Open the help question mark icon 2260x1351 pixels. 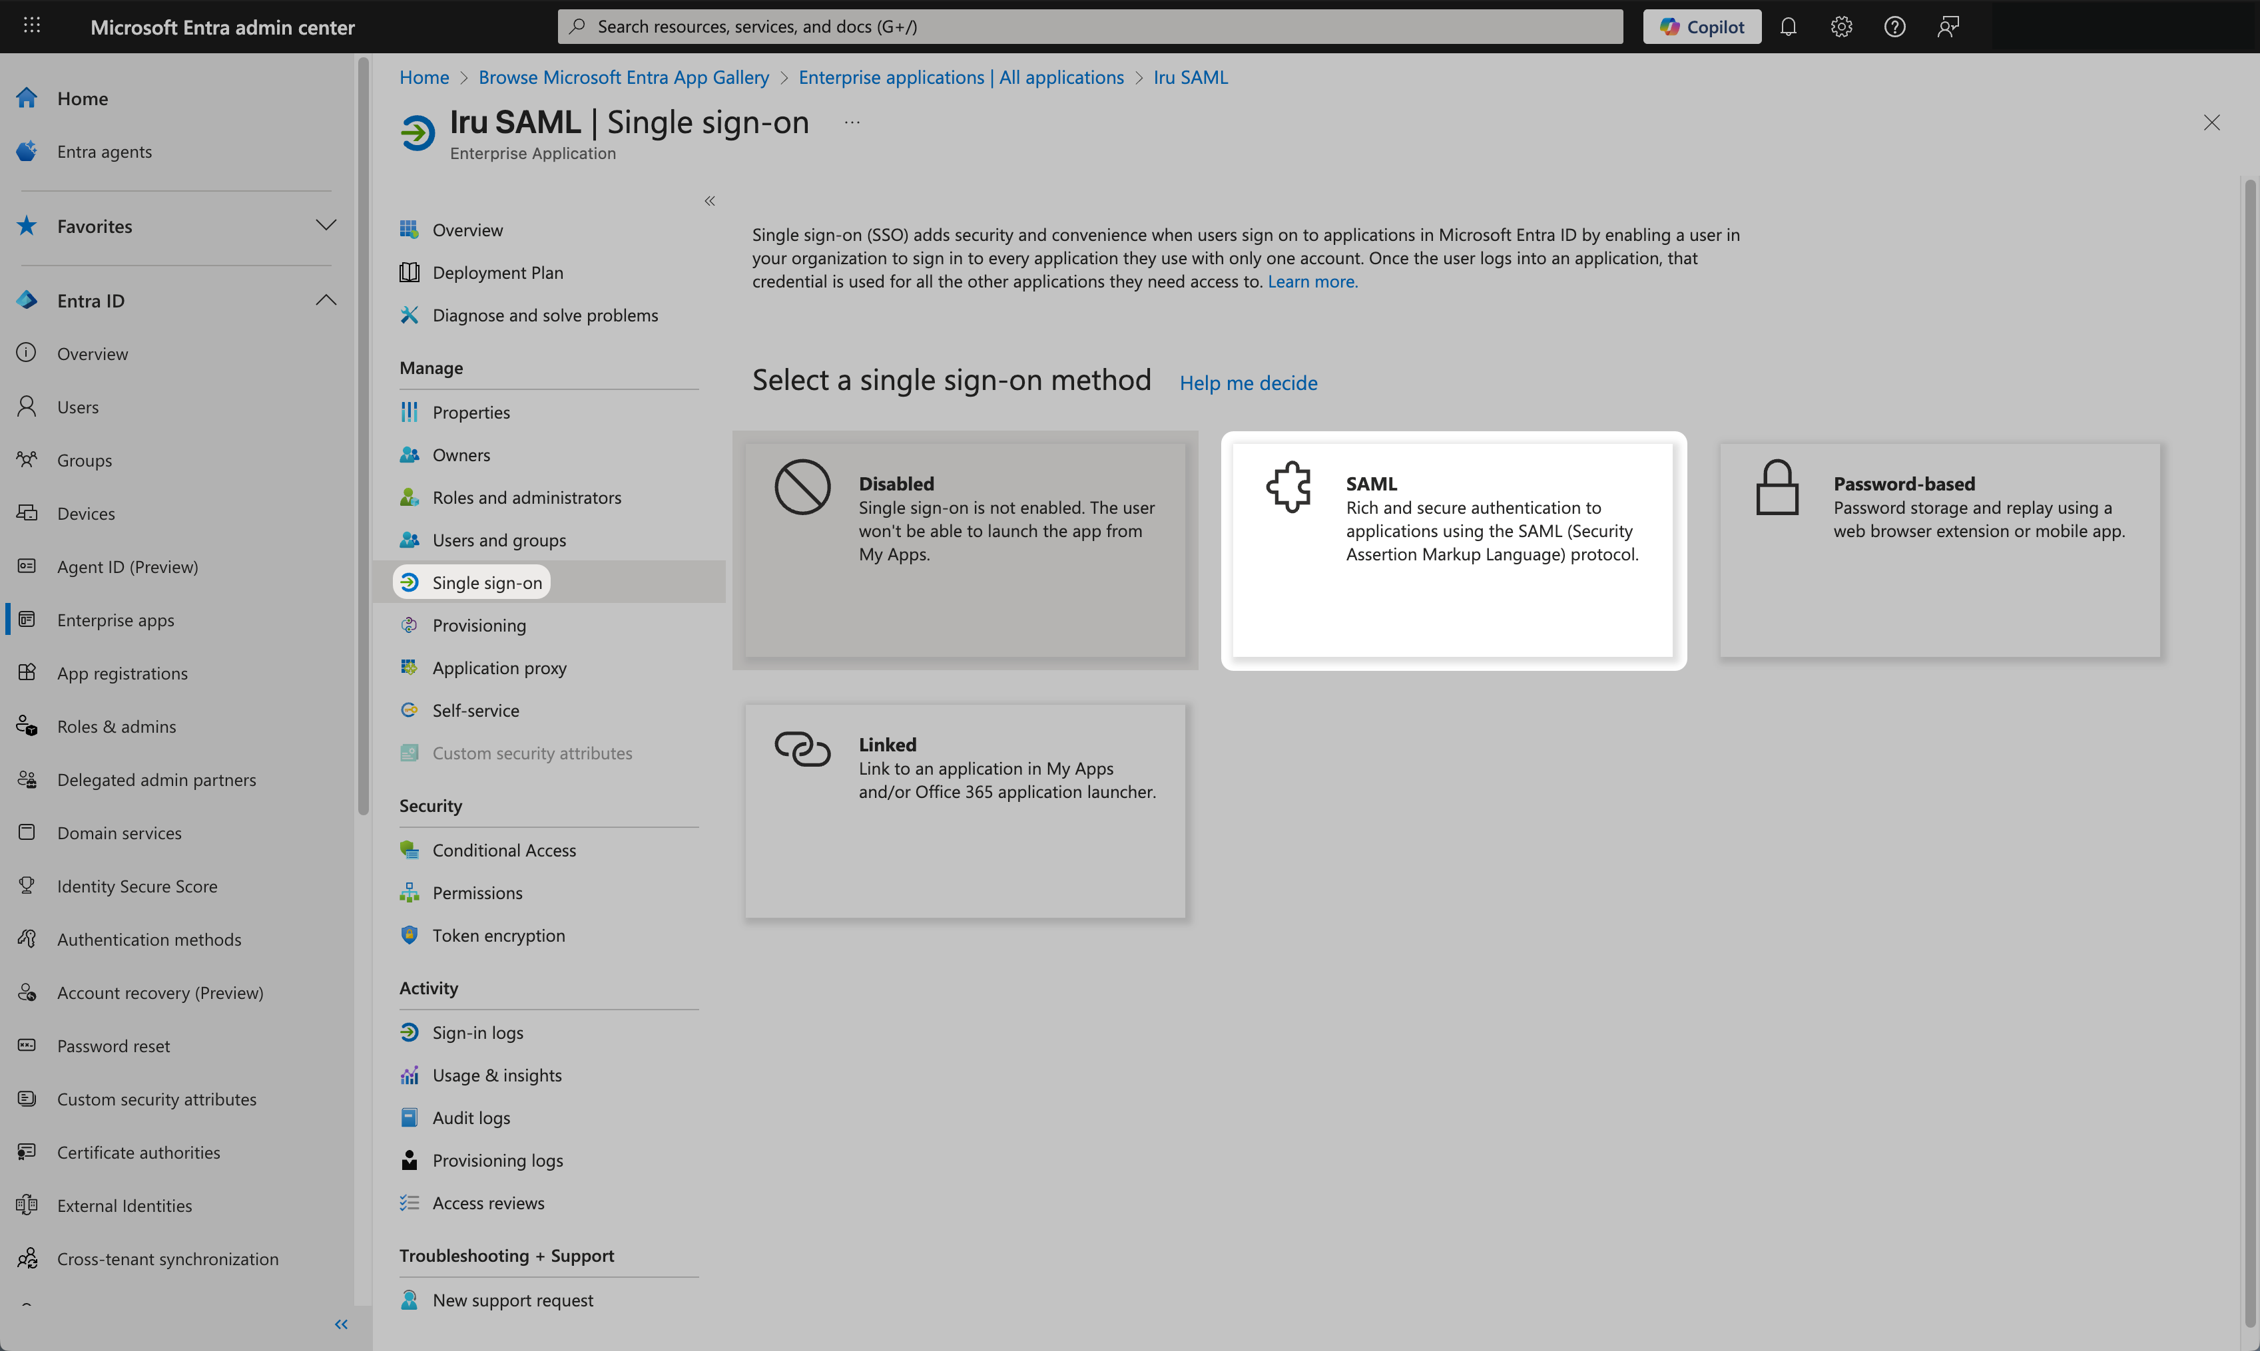coord(1894,27)
